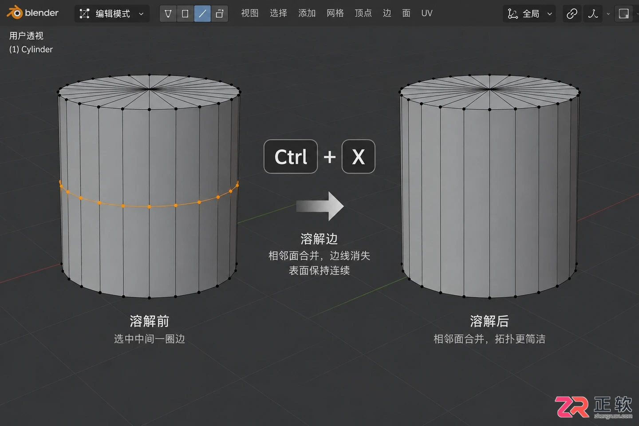Click the 相邻面合并，边线消失 caption

click(x=319, y=256)
